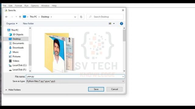Select This PC in navigation pane
The width and height of the screenshot is (195, 109).
[x=15, y=30]
